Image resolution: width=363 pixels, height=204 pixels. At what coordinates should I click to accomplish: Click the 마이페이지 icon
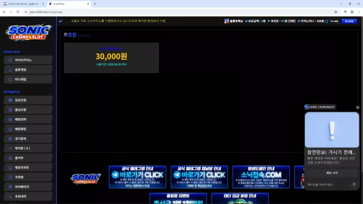point(10,187)
